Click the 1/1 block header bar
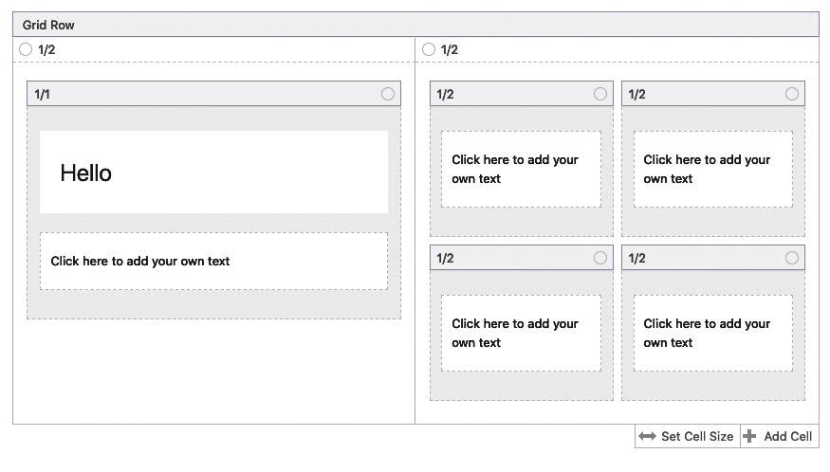 coord(213,94)
